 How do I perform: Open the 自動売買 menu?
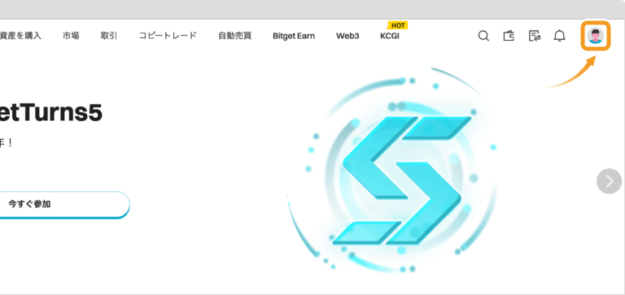click(234, 36)
